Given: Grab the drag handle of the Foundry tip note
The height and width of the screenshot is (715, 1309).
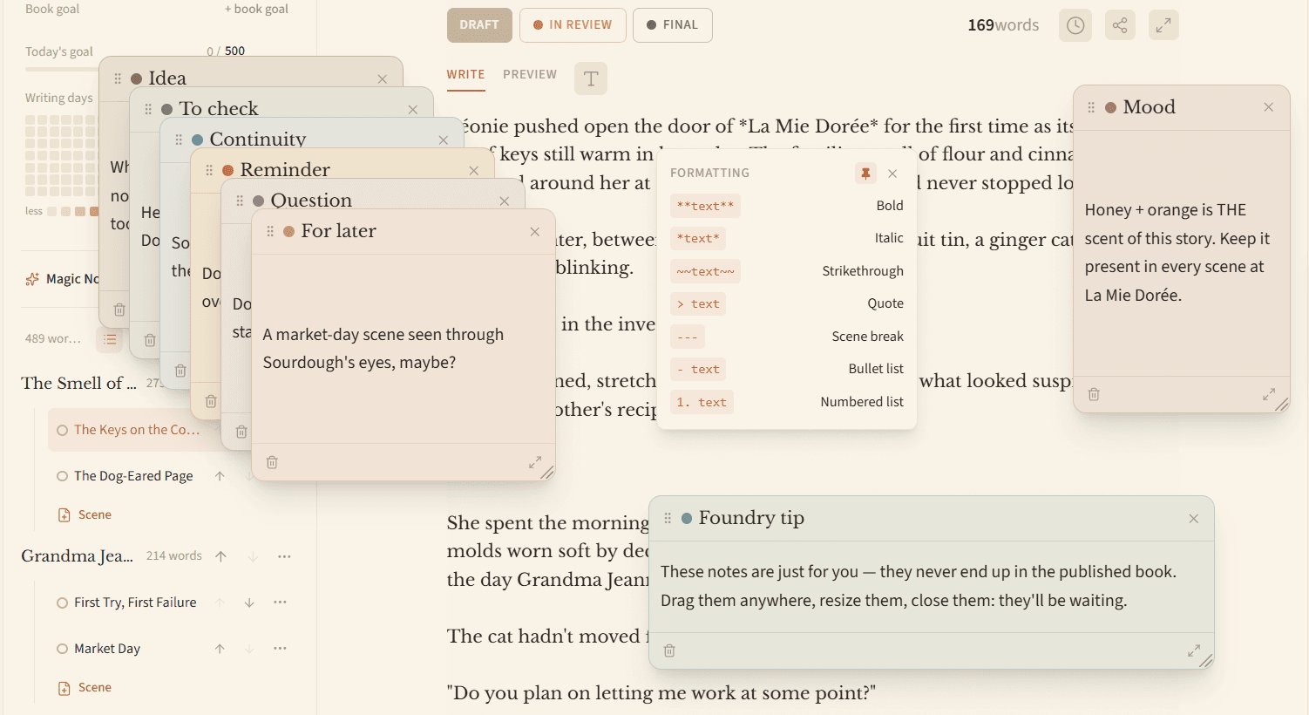Looking at the screenshot, I should 668,518.
